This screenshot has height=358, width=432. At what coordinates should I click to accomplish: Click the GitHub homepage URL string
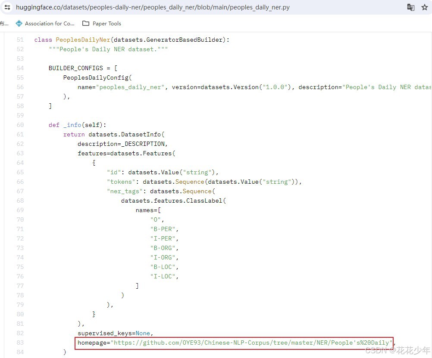click(252, 343)
